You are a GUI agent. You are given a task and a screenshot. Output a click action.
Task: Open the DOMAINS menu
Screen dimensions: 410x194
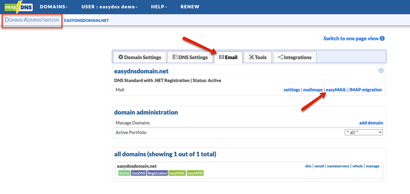click(54, 7)
